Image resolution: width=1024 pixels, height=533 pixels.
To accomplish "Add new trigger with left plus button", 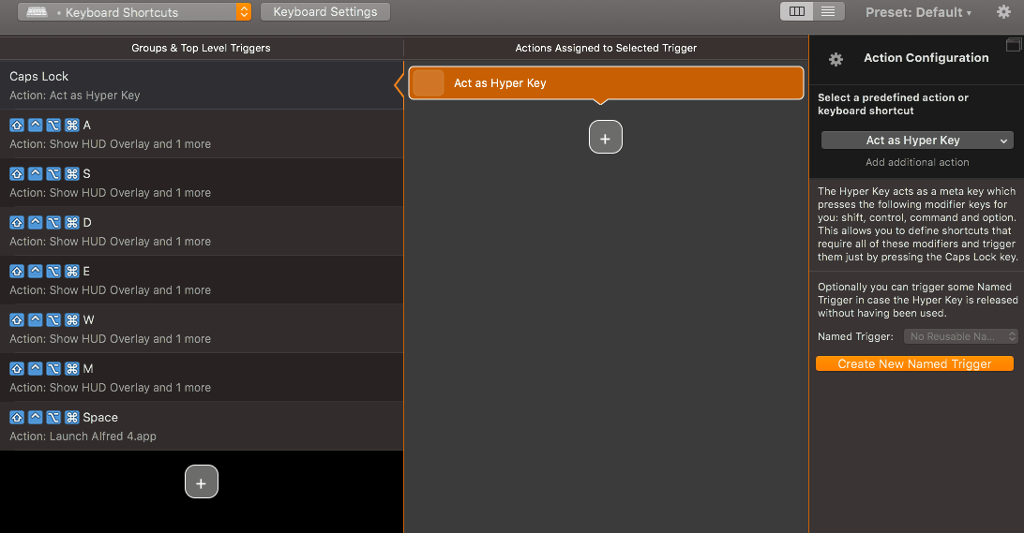I will [x=201, y=482].
